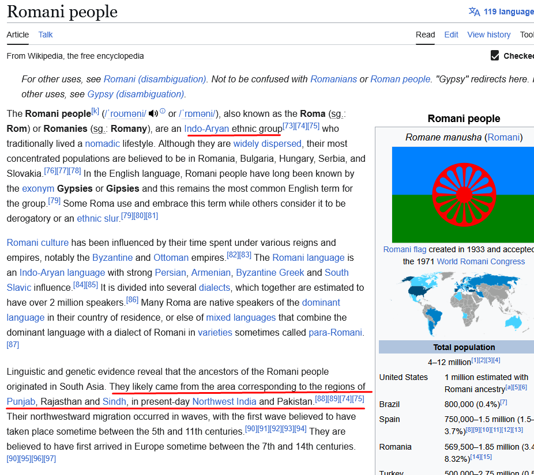Open the Tools menu
This screenshot has width=534, height=475.
tap(527, 35)
